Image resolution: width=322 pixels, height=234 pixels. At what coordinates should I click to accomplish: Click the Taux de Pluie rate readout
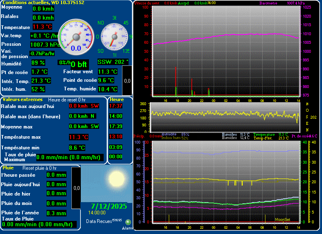tap(38, 224)
